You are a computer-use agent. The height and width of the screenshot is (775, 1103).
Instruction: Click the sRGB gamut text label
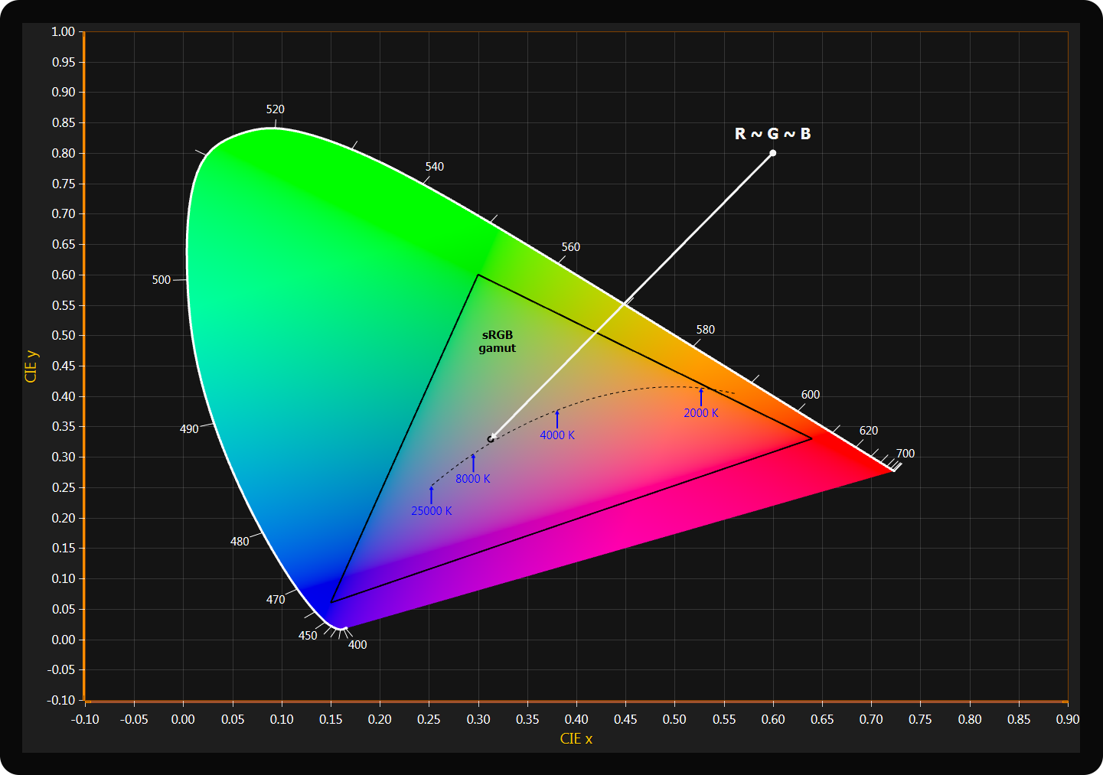[498, 341]
